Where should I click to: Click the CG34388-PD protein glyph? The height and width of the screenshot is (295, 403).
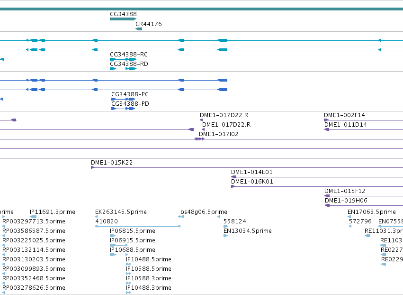(x=123, y=109)
